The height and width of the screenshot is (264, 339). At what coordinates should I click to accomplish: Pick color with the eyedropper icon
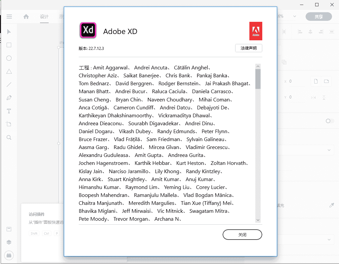(332, 206)
